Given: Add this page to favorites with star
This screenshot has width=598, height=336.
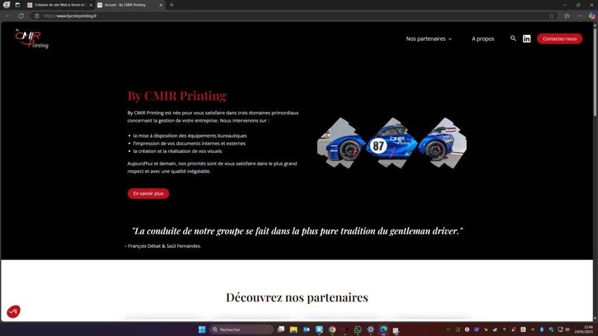Looking at the screenshot, I should 551,16.
